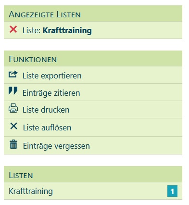
Task: Remove Krafttraining via the red X icon
Action: pos(13,29)
